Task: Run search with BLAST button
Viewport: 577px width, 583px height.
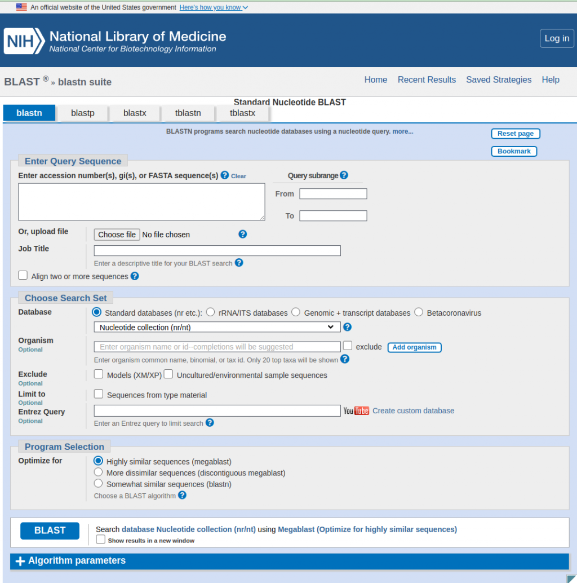Action: (x=50, y=531)
